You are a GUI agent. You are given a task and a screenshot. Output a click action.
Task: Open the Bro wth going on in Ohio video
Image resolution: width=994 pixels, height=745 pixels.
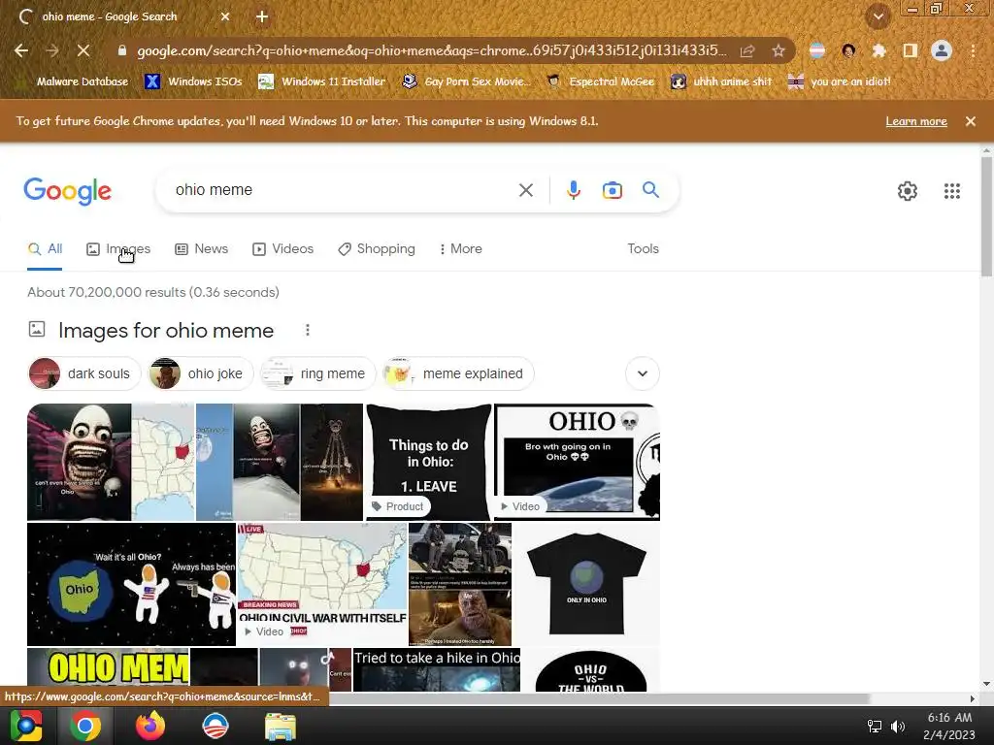(x=577, y=462)
